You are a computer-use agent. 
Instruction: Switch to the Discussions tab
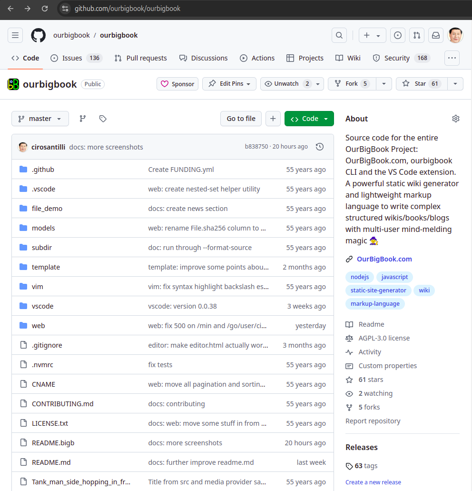click(x=203, y=58)
